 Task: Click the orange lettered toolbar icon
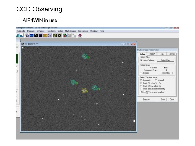click(x=45, y=35)
